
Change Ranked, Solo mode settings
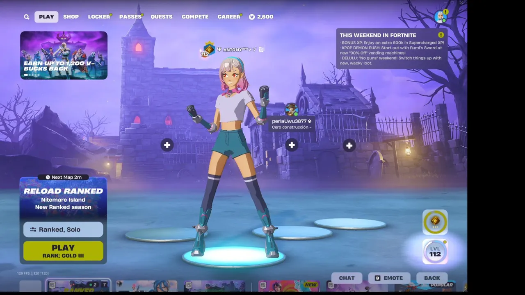point(63,229)
